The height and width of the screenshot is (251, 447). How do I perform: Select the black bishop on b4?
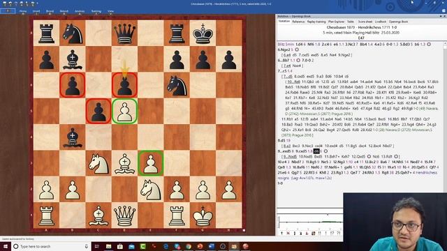click(73, 137)
